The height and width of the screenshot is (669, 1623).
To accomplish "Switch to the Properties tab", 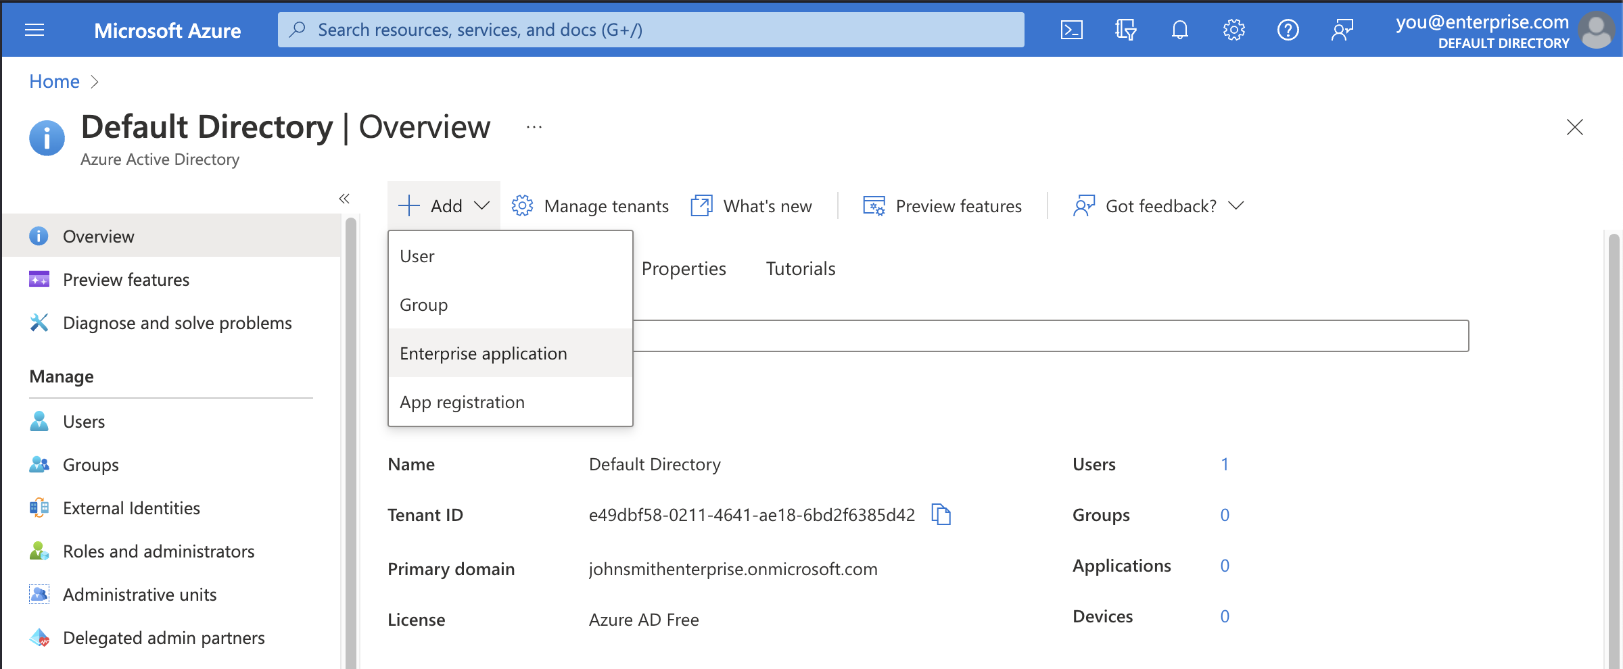I will [683, 268].
